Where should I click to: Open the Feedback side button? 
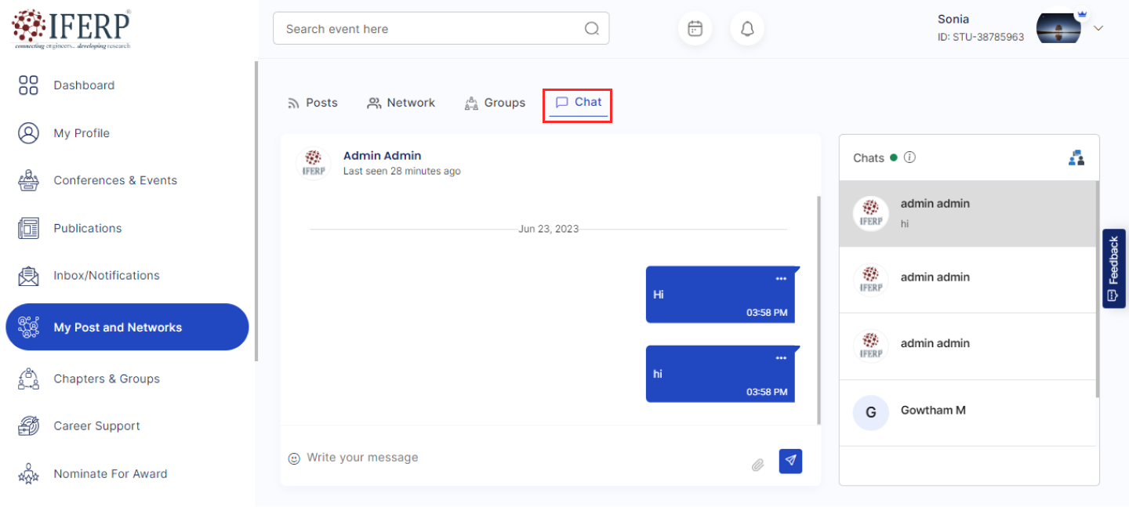tap(1113, 269)
